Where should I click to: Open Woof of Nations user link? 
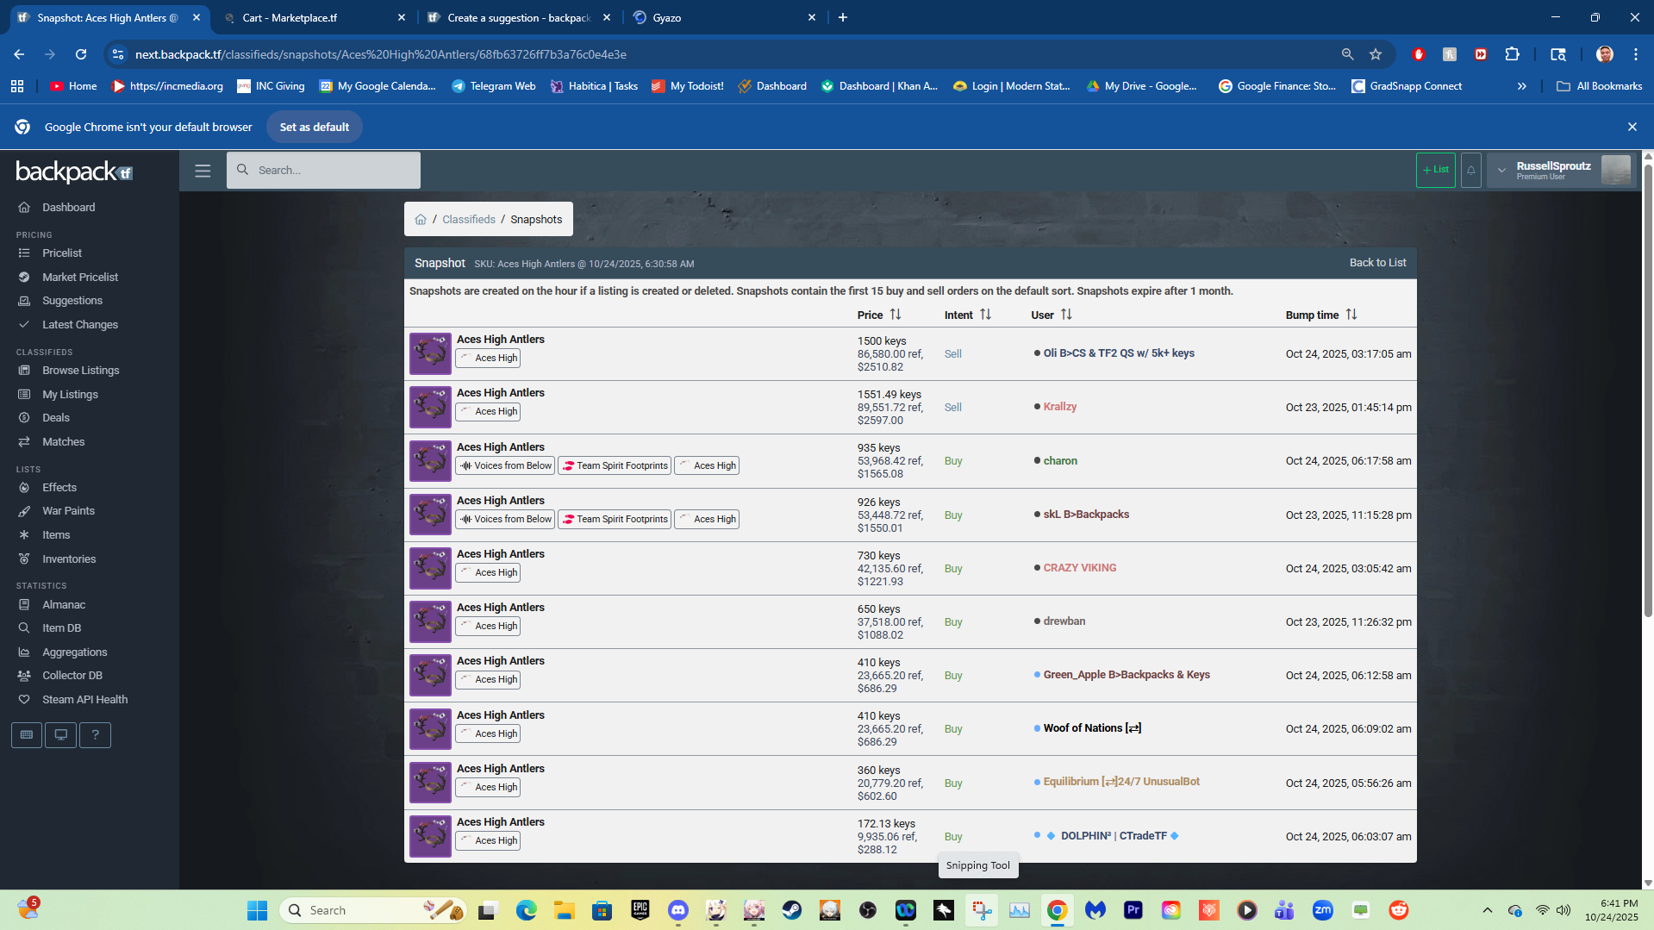1092,728
